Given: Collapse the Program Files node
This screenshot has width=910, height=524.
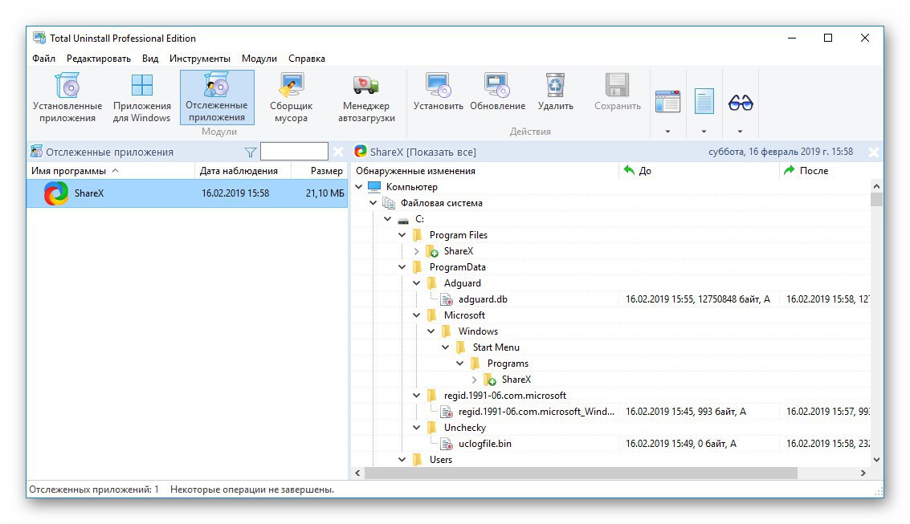Looking at the screenshot, I should pos(402,235).
